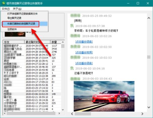This screenshot has width=153, height=118.
Task: Select row dated 2020-03-26 05:52:36
Action: (x=32, y=85)
